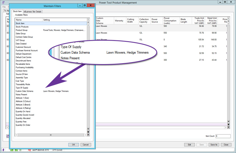Click the product grid vertical scrollbar track
Screen dimensions: 236x153
click(x=228, y=72)
